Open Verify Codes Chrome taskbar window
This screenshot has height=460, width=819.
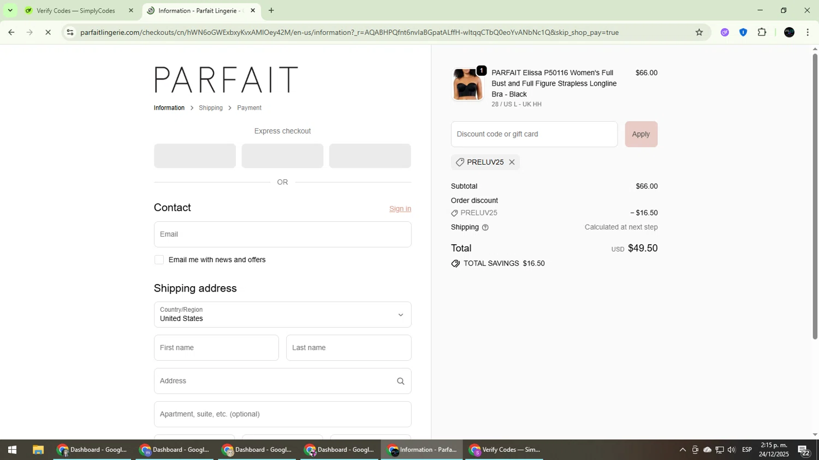coord(505,450)
